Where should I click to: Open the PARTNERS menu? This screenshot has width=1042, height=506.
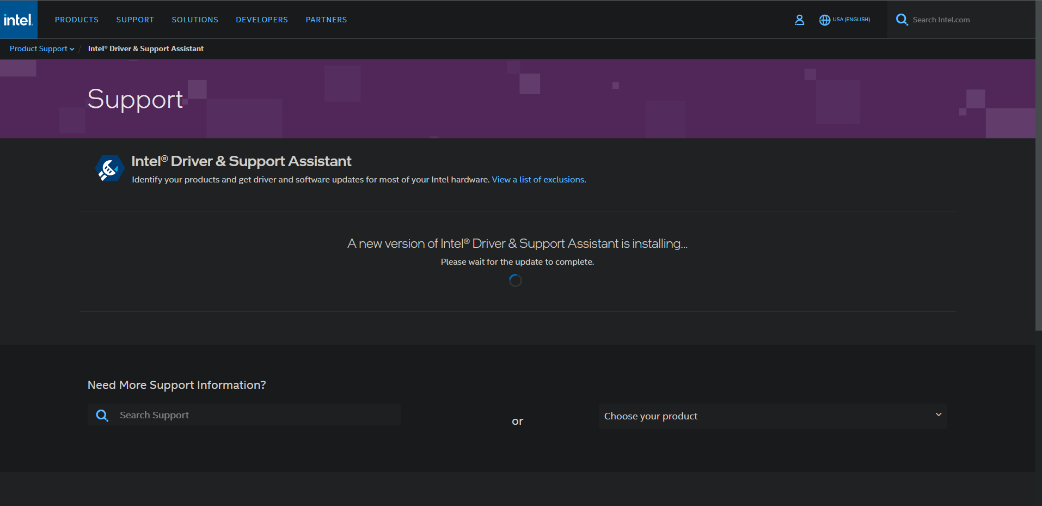point(326,20)
